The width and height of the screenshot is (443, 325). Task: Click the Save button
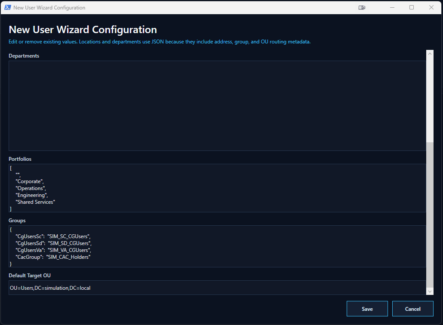pos(367,309)
